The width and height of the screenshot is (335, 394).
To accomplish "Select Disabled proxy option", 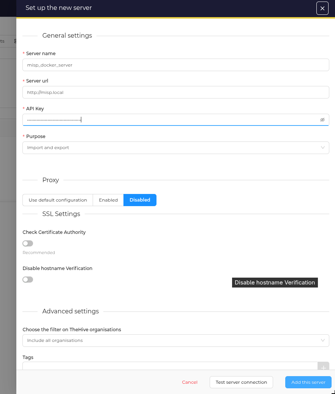I will tap(140, 200).
